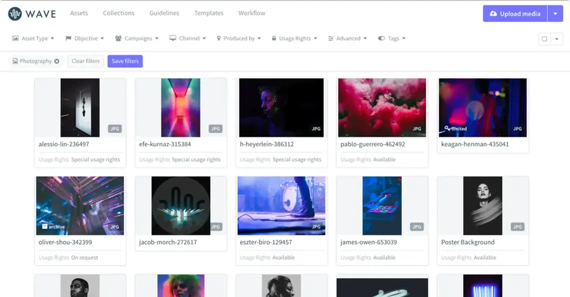The image size is (570, 297).
Task: Open the Poster Background thumbnail
Action: tap(483, 206)
